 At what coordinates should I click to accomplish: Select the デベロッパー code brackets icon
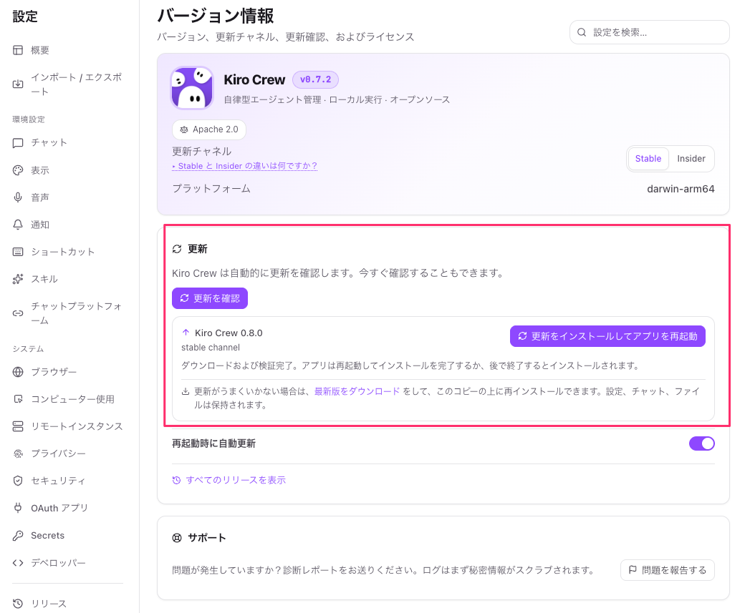(18, 563)
